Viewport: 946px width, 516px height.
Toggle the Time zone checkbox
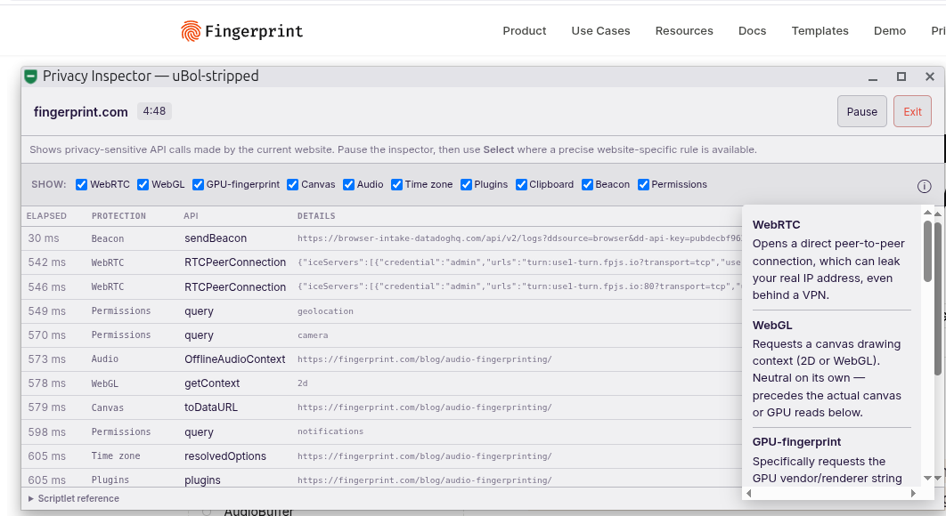click(396, 184)
